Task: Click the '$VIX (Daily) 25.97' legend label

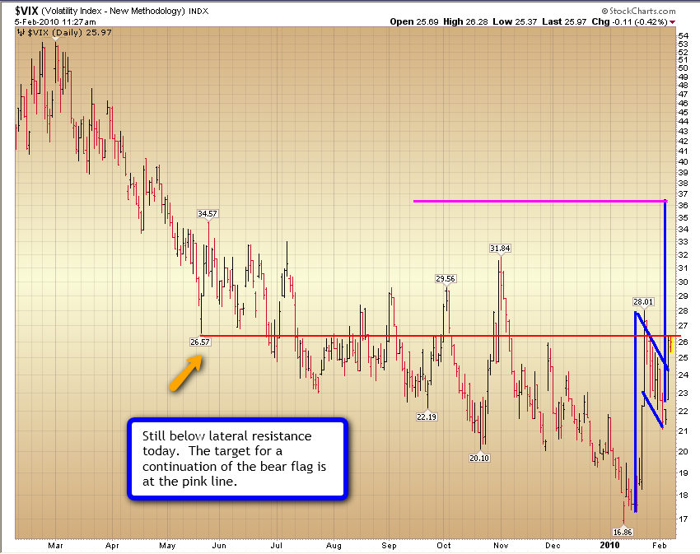Action: pos(69,32)
